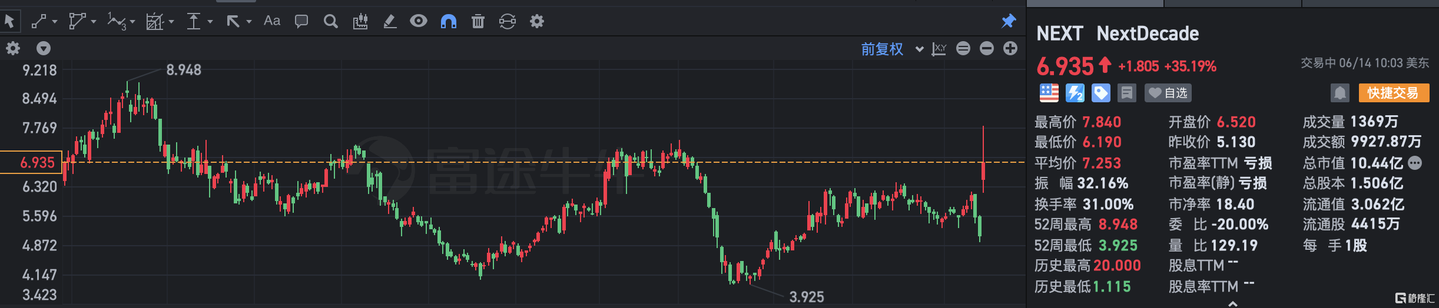Open chart settings gear below the toolbar

tap(13, 48)
